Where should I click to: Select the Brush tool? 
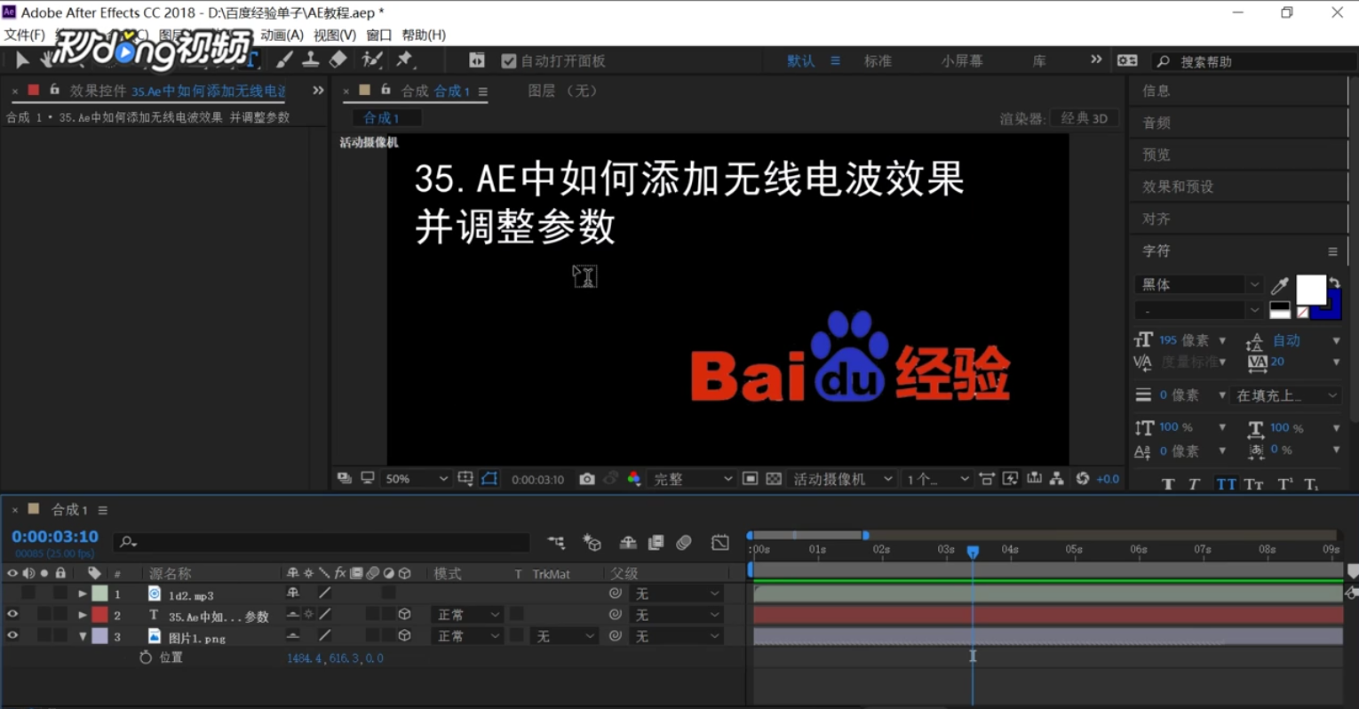click(x=284, y=60)
